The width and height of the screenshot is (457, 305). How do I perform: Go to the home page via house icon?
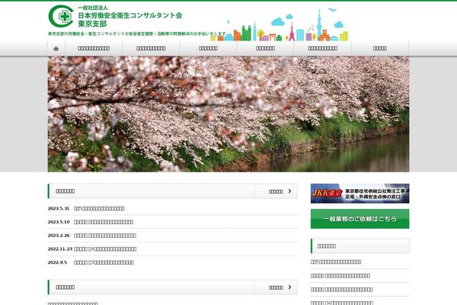pyautogui.click(x=56, y=49)
